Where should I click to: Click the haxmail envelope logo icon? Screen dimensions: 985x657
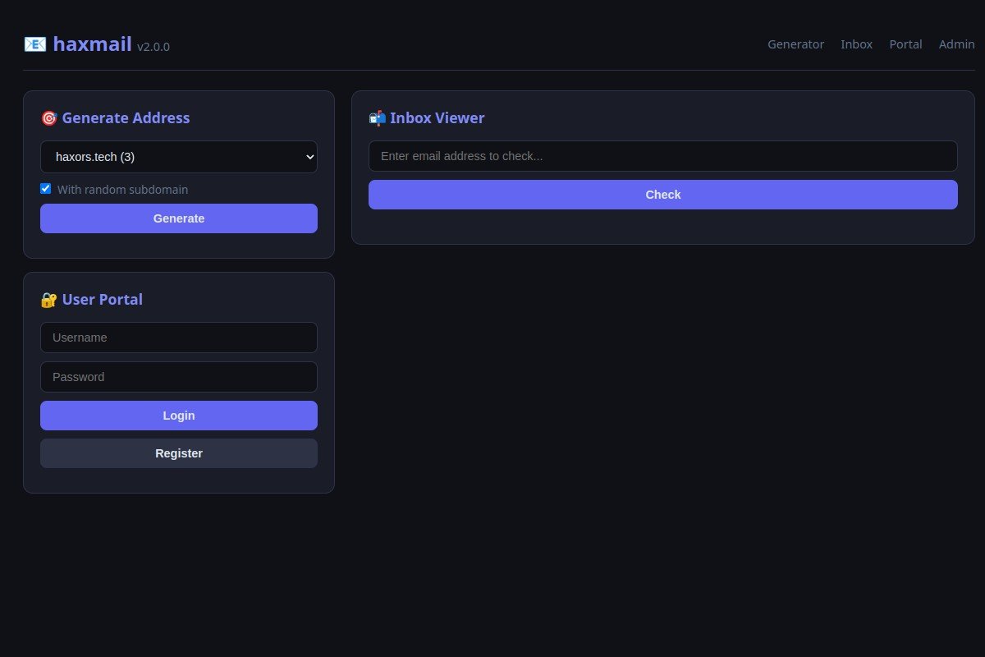(x=34, y=44)
